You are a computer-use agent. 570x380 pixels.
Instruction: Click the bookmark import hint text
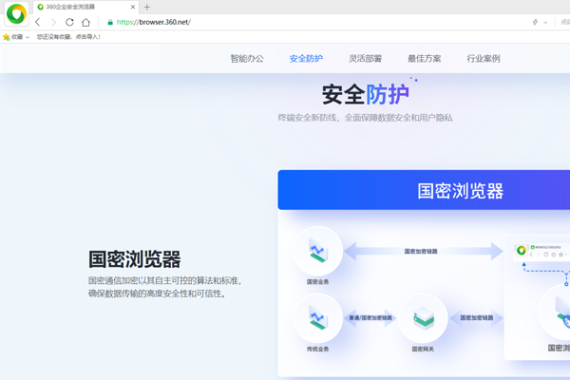click(68, 37)
